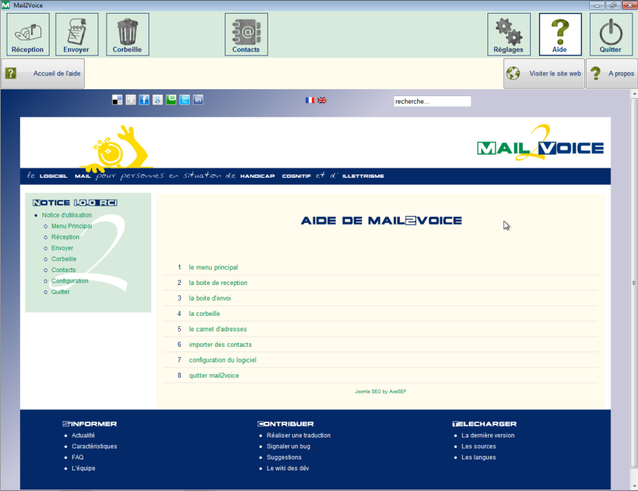Open Notice d'utilisation in the sidebar
The height and width of the screenshot is (491, 638).
(67, 215)
